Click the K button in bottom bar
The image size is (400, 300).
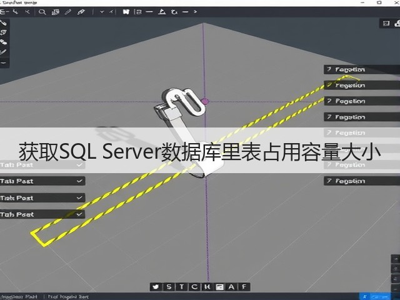(x=207, y=287)
